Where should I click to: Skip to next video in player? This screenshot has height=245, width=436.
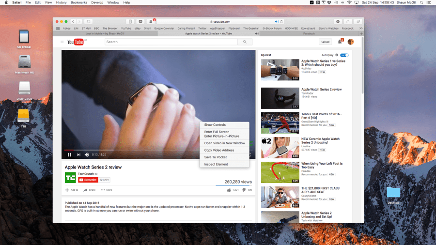78,155
